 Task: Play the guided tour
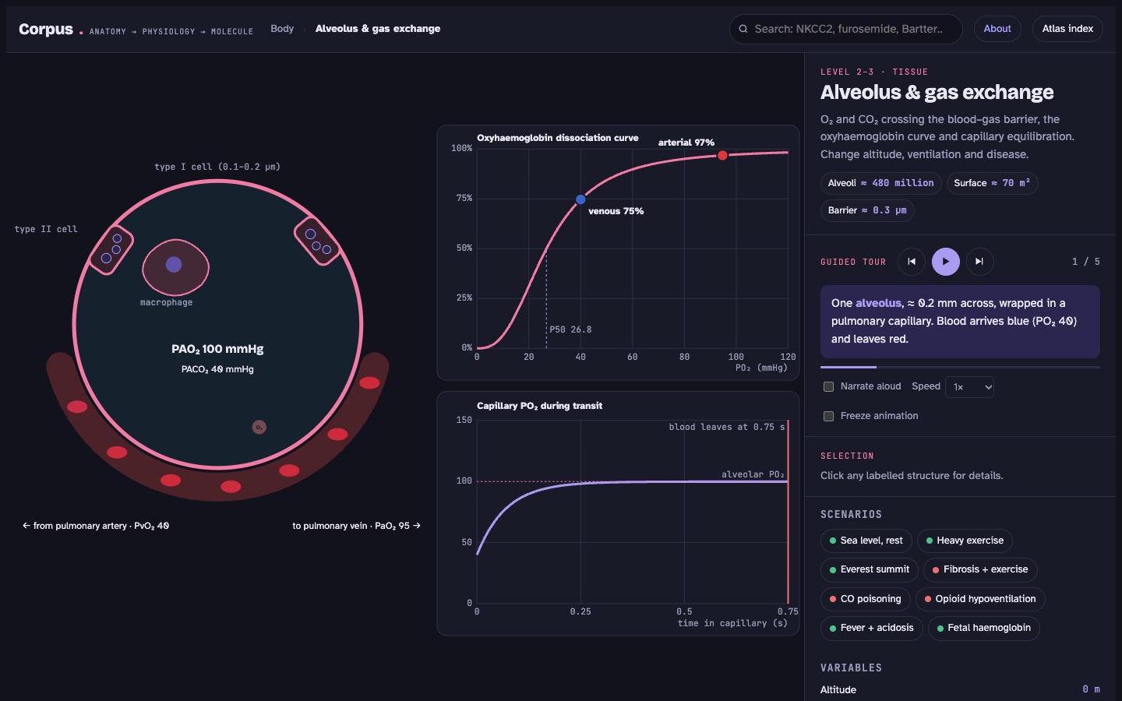pyautogui.click(x=945, y=262)
